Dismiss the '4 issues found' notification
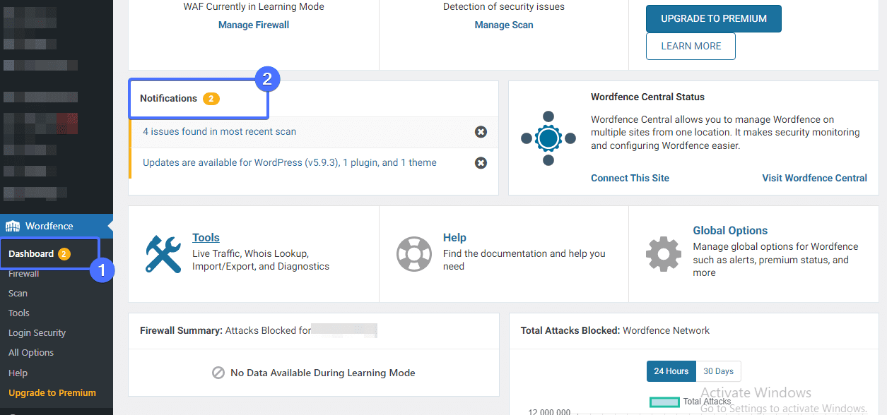 (x=481, y=132)
